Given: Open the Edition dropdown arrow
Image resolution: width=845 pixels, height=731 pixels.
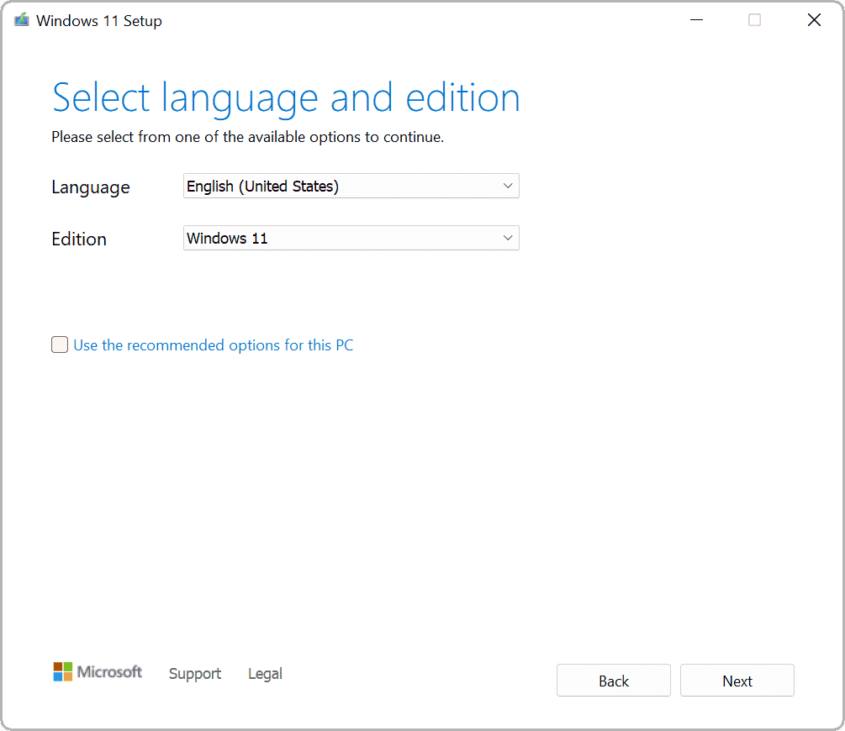Looking at the screenshot, I should point(508,238).
